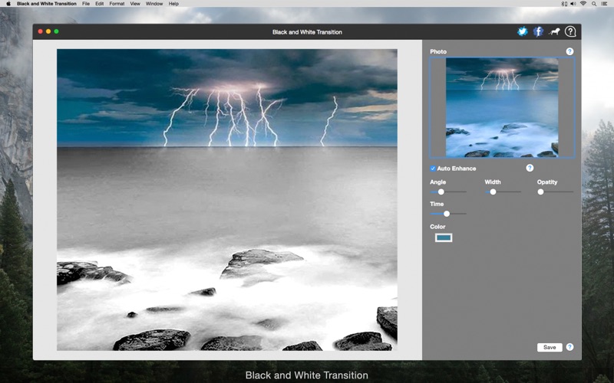
Task: Toggle the Auto Enhance checkbox
Action: pos(433,169)
